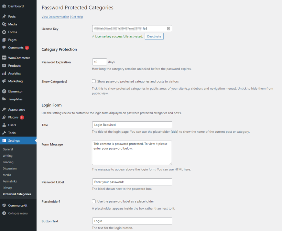The width and height of the screenshot is (282, 231).
Task: Focus the Password Expiration days field
Action: tap(99, 62)
